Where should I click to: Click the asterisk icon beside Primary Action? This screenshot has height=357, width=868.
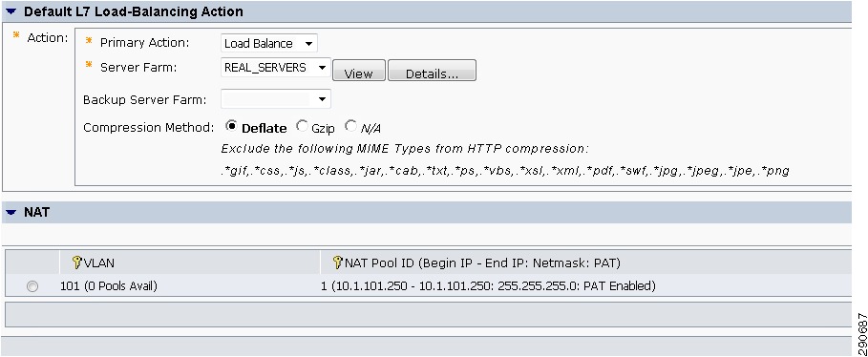coord(89,41)
